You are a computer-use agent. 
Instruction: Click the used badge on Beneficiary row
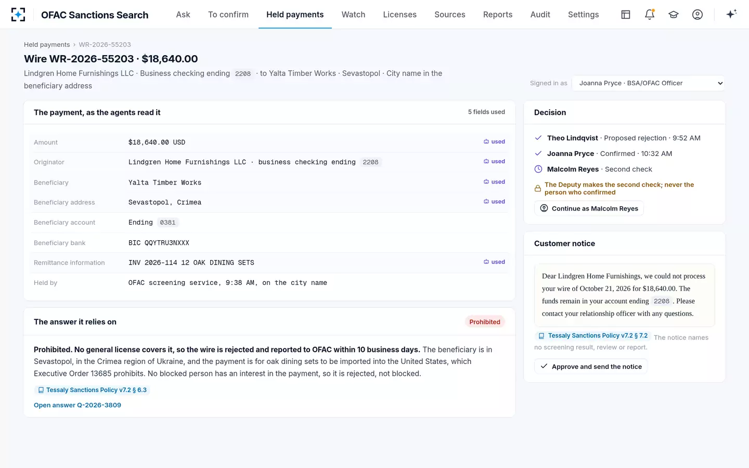pyautogui.click(x=494, y=181)
